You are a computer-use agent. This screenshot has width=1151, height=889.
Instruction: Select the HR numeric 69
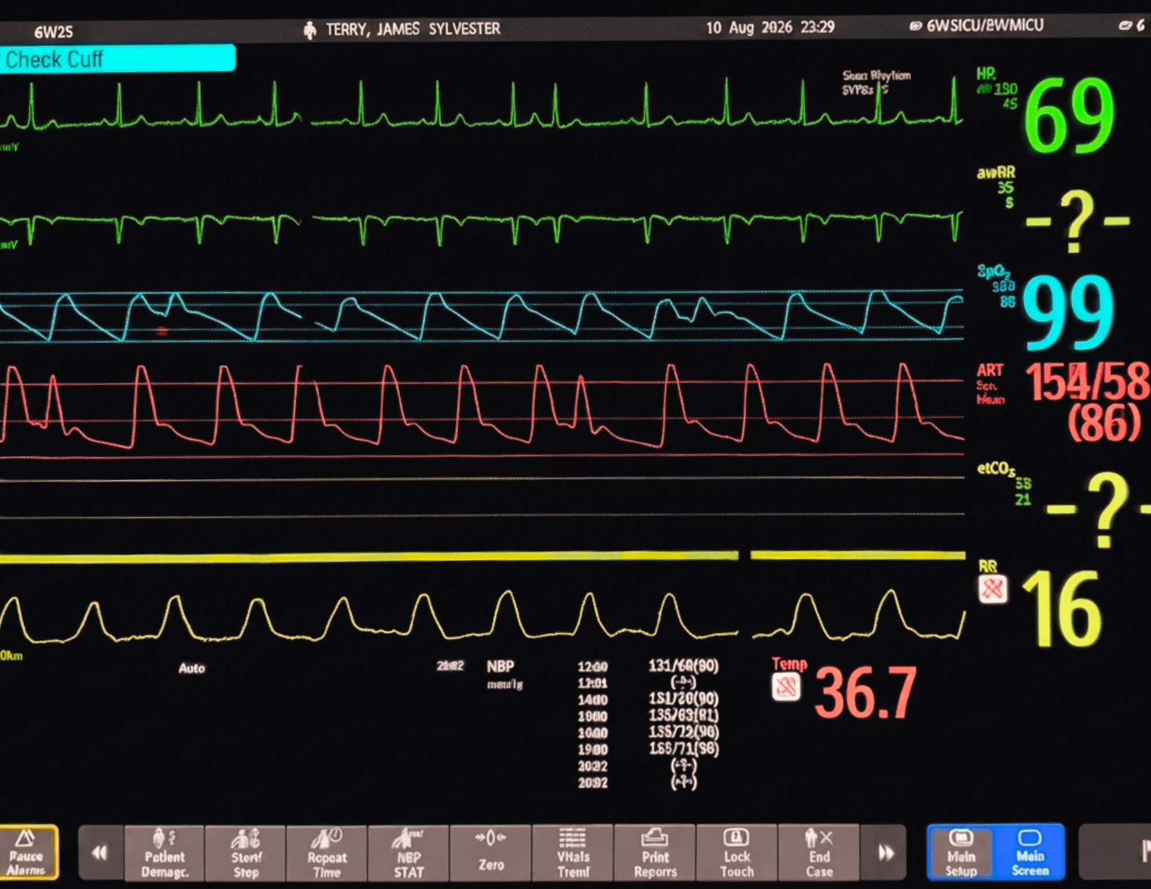point(1070,116)
